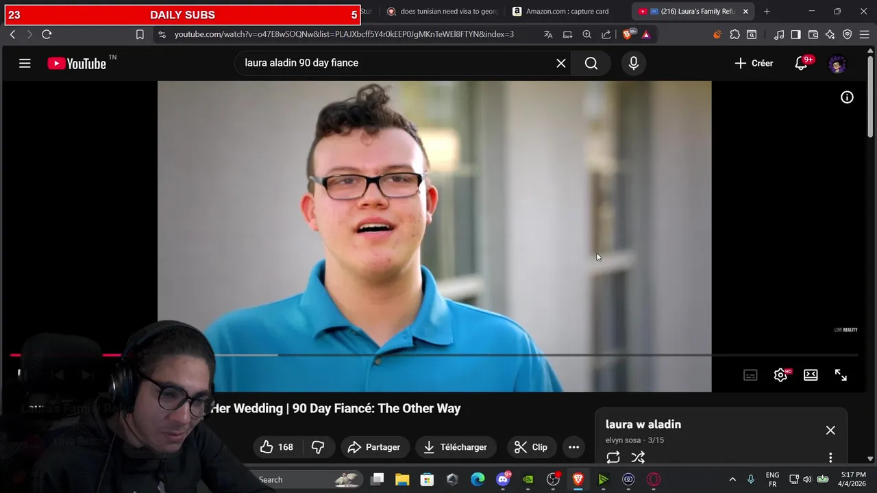The image size is (877, 493).
Task: Share this page icon
Action: click(x=606, y=34)
